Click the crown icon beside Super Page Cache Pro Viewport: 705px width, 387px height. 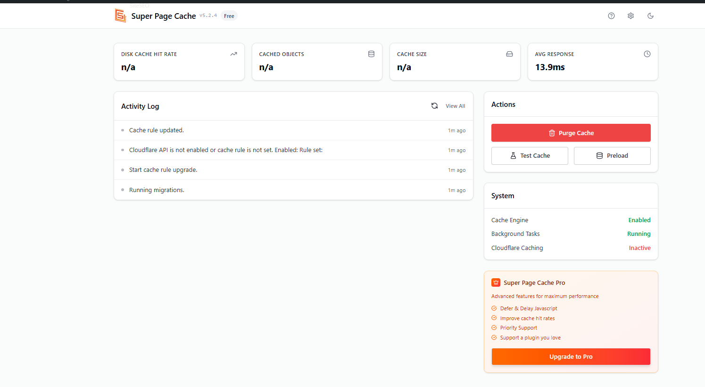click(x=496, y=282)
